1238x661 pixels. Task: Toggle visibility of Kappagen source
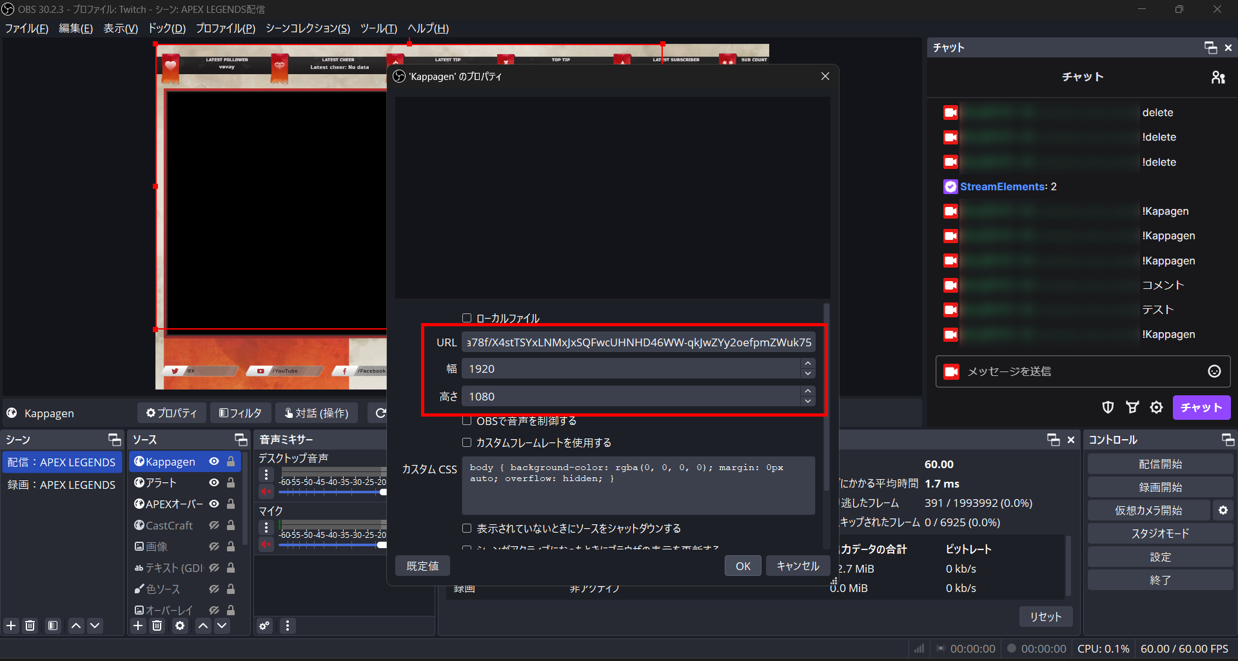[x=214, y=462]
